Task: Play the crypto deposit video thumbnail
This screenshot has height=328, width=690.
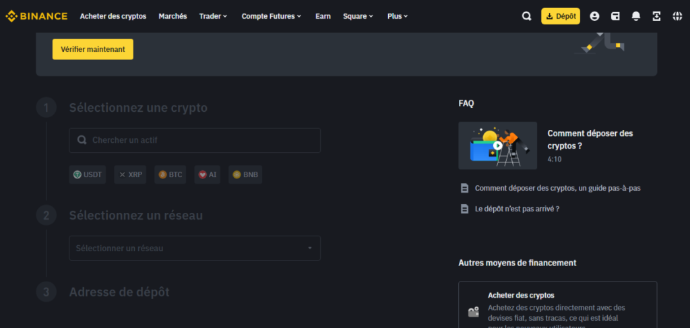Action: pos(498,145)
